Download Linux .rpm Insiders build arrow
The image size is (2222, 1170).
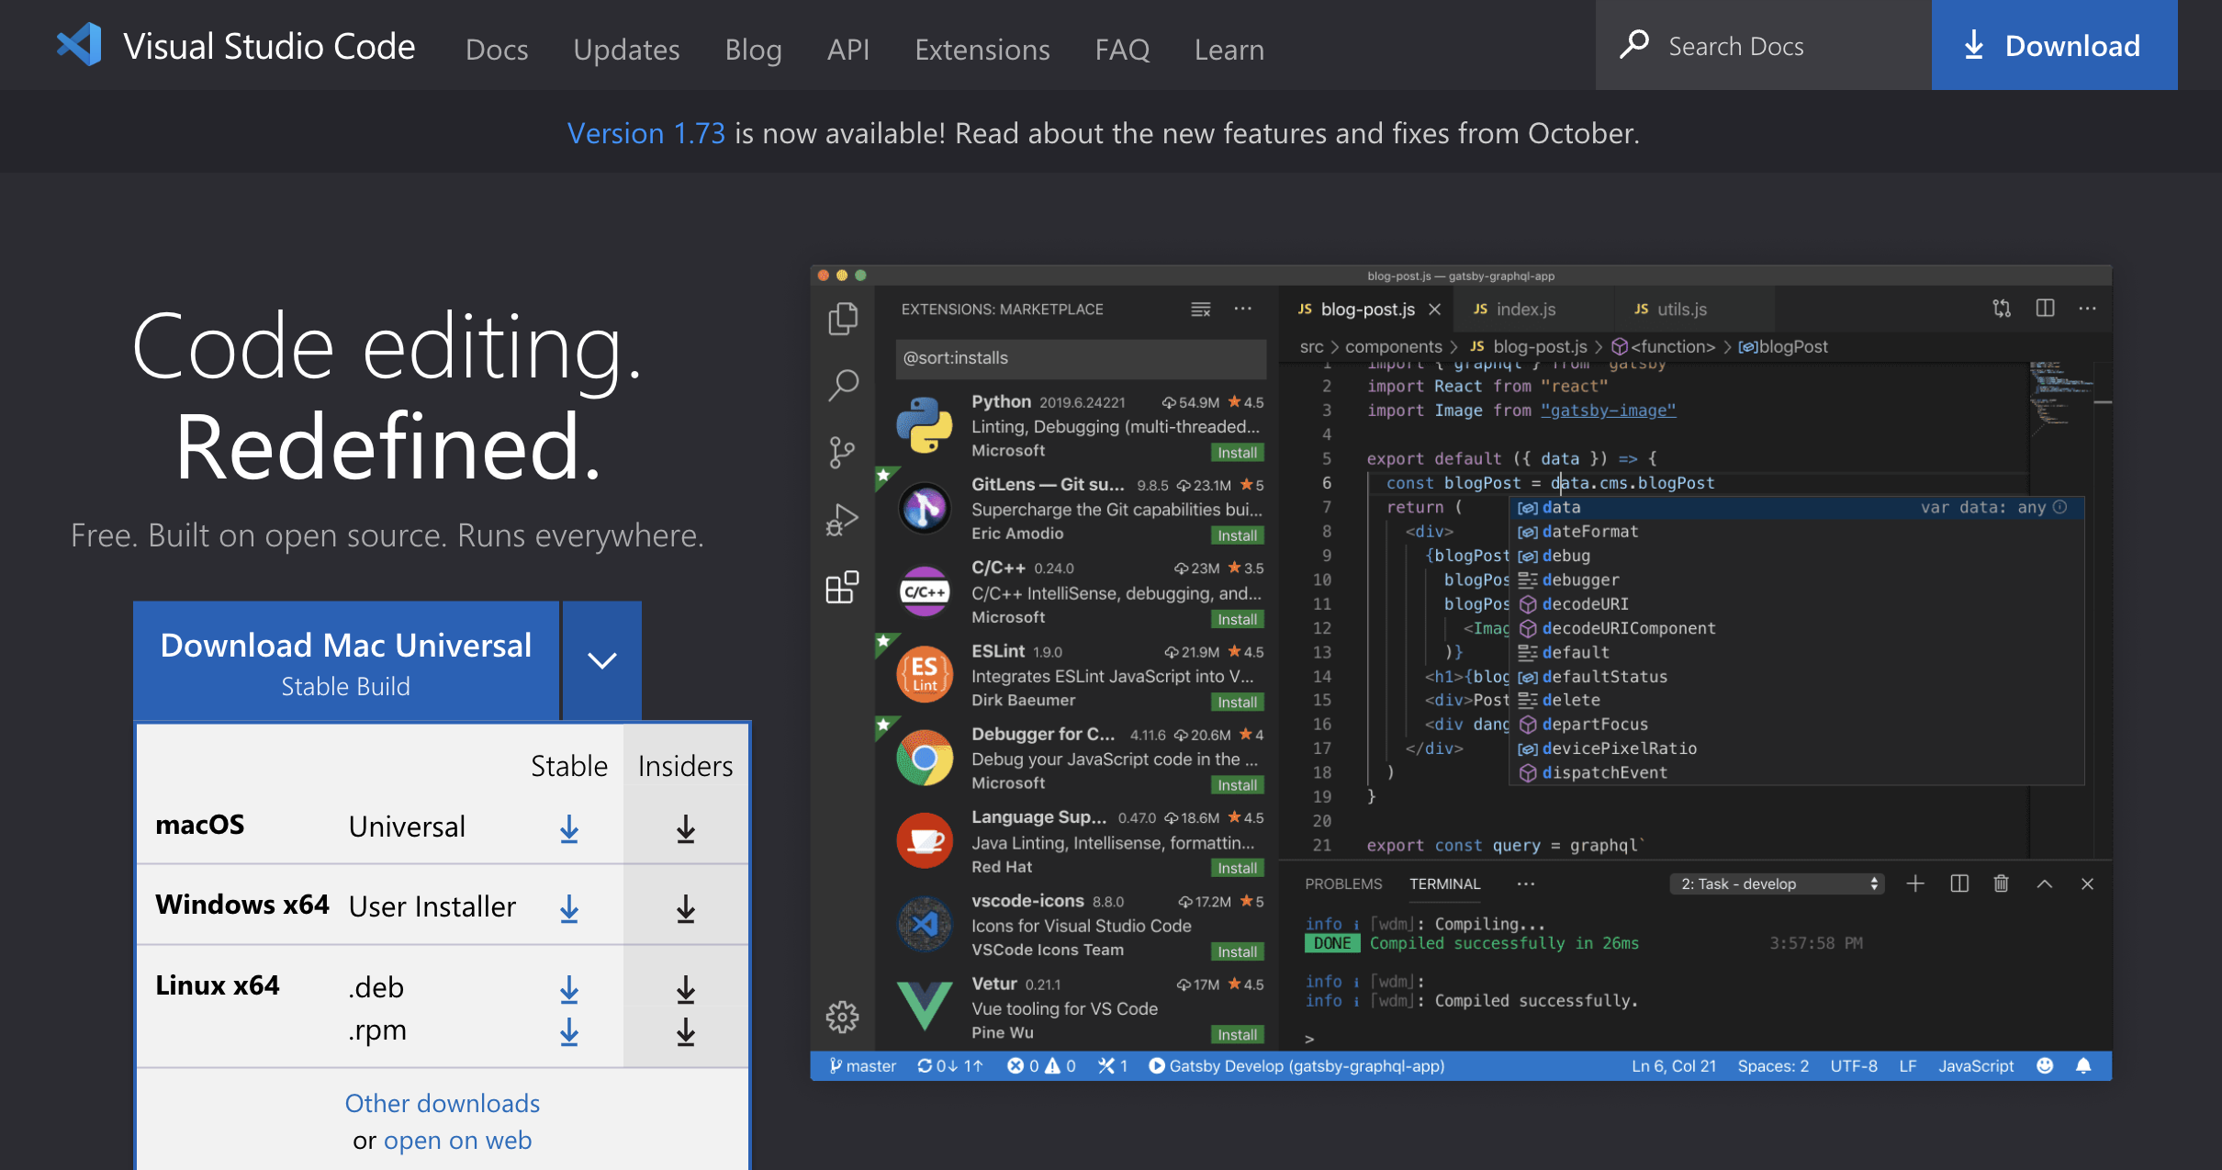685,1032
